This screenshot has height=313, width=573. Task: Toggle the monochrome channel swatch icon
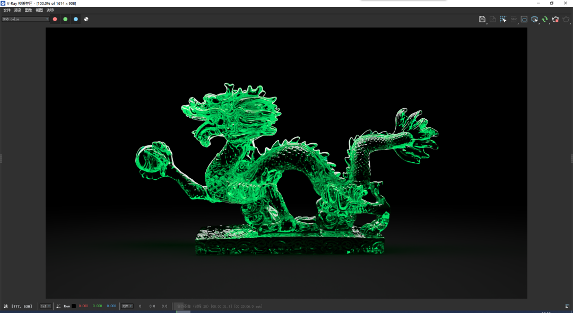86,19
